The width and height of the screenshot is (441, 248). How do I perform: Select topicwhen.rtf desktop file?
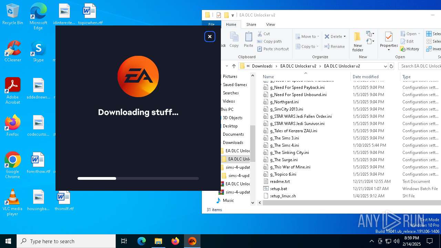90,14
